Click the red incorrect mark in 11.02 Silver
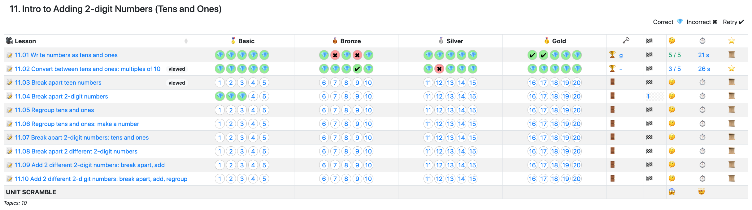Image resolution: width=752 pixels, height=210 pixels. [439, 69]
